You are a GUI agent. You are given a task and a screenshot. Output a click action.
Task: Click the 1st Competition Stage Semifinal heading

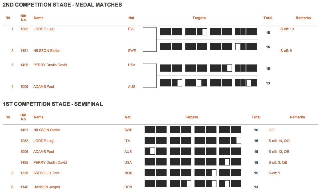pyautogui.click(x=53, y=104)
